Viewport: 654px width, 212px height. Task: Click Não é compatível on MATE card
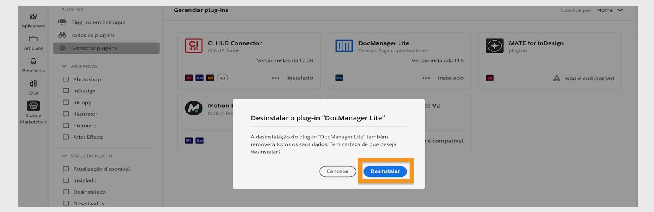[x=589, y=78]
